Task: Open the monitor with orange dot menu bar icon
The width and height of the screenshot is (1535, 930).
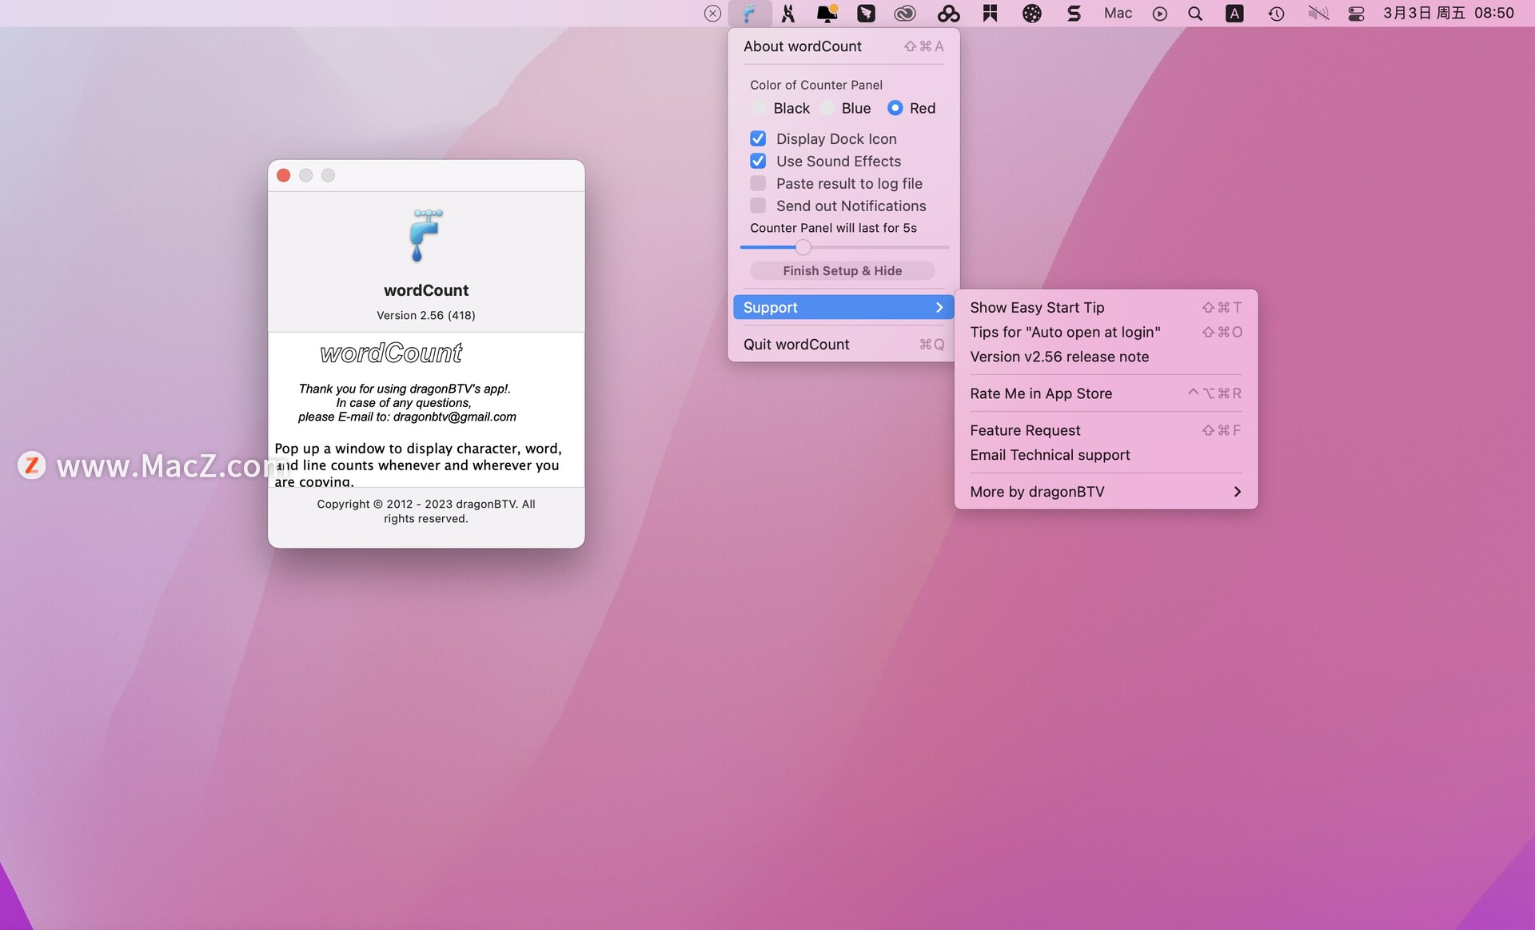Action: [x=827, y=14]
